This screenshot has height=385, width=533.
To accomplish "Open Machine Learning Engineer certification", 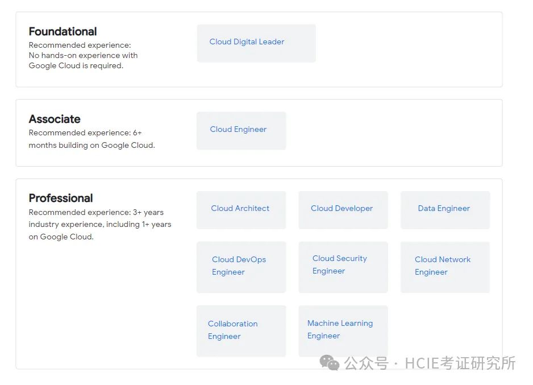I will [343, 331].
